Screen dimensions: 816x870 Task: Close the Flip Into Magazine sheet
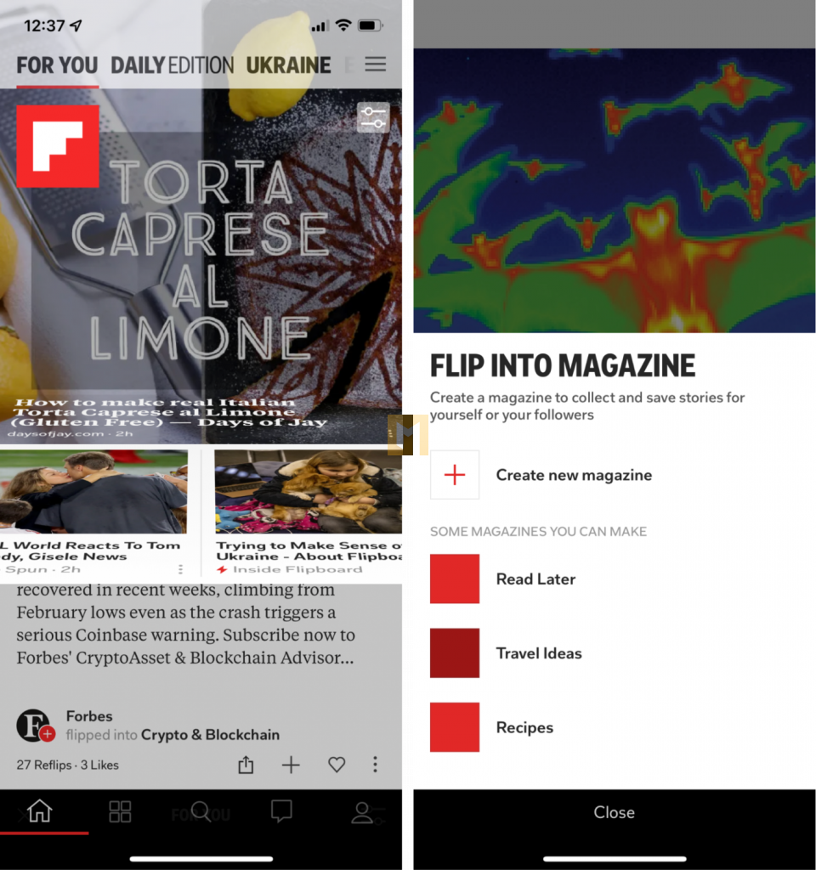(614, 812)
